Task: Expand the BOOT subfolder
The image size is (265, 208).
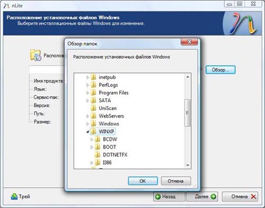Action: 92,147
